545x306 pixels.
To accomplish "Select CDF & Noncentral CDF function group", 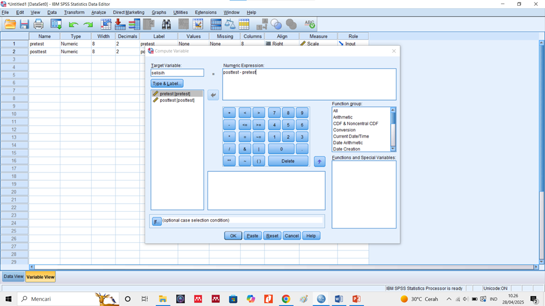I will pyautogui.click(x=355, y=124).
